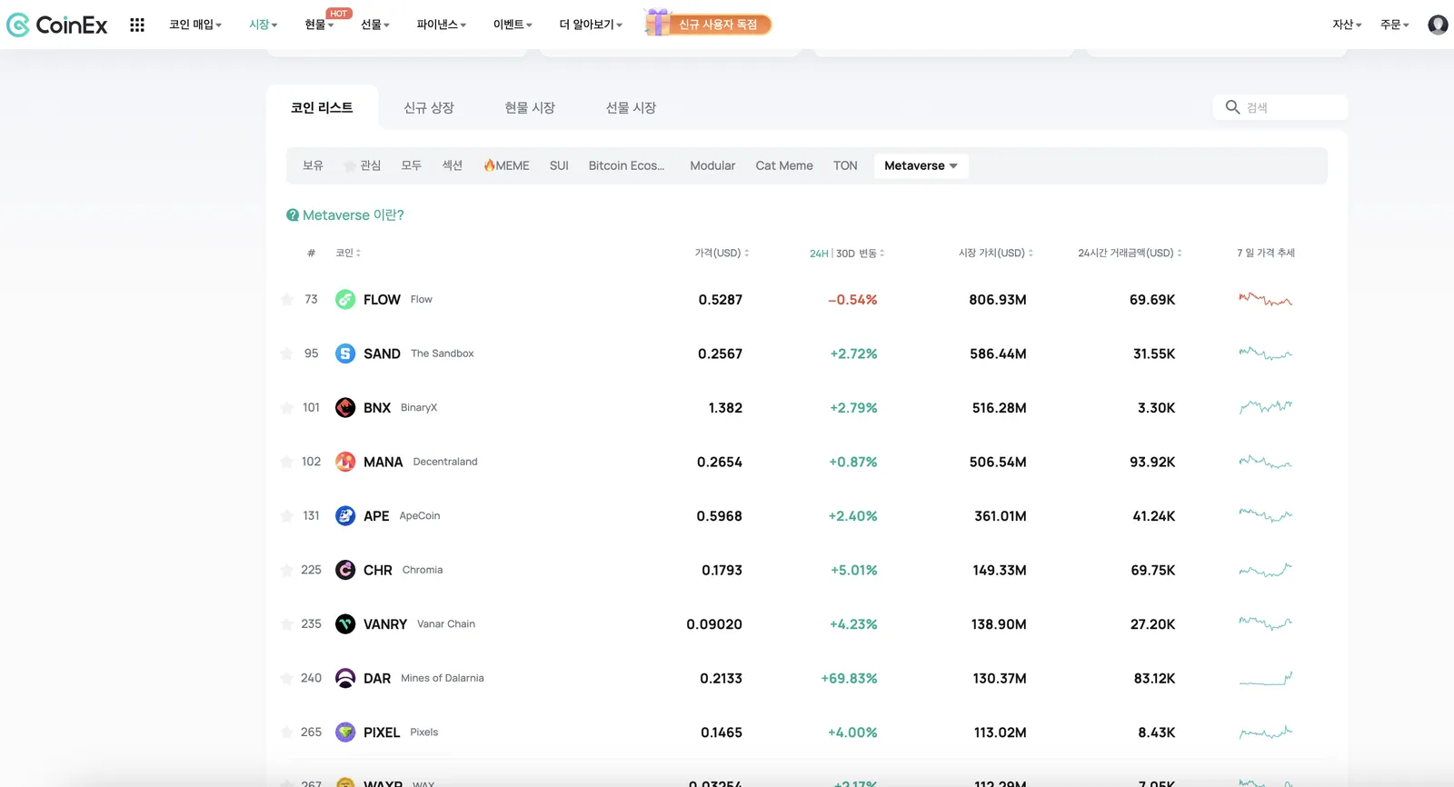This screenshot has width=1454, height=787.
Task: Switch to the 신규 상장 tab
Action: 429,107
